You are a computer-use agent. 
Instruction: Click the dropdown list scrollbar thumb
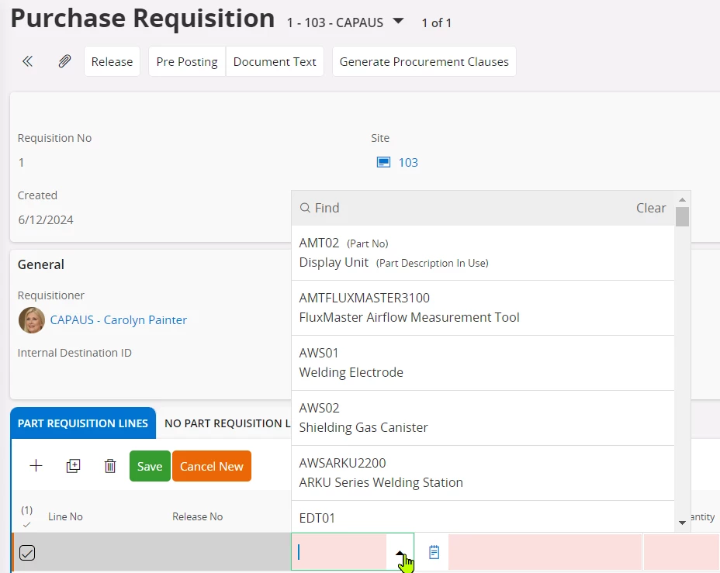click(x=682, y=216)
